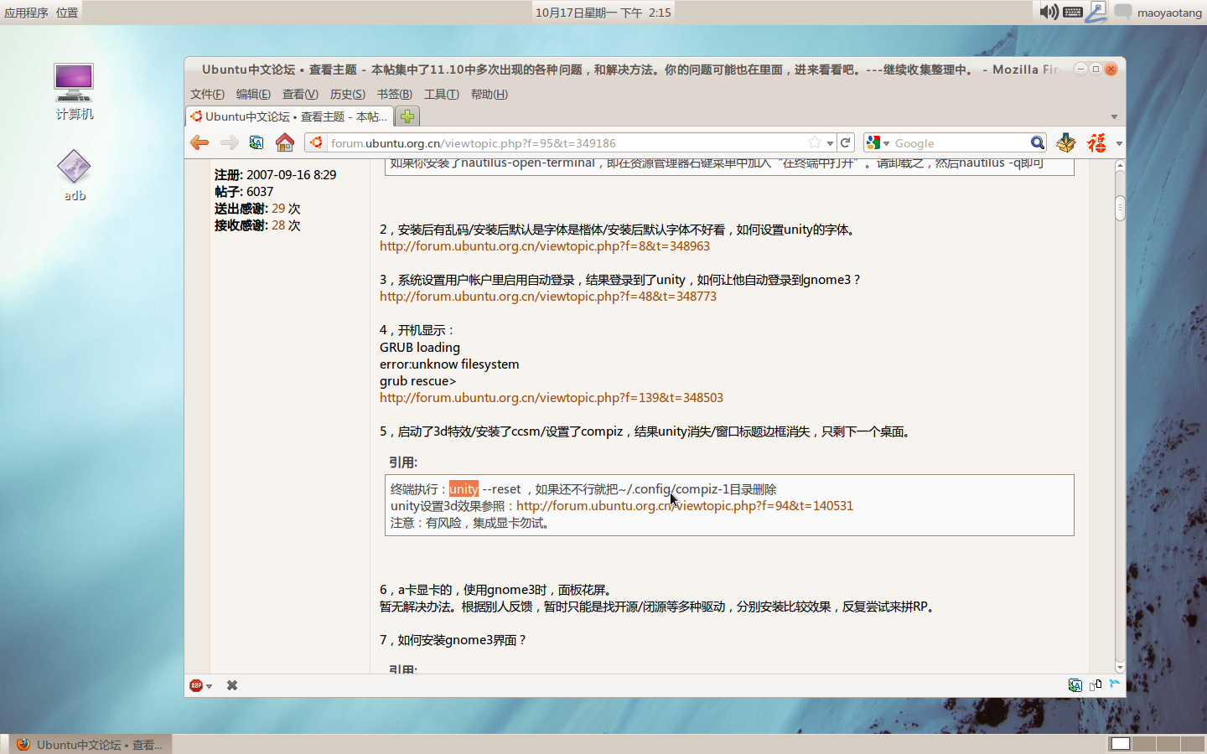Open the 查看(V) menu

[x=300, y=94]
